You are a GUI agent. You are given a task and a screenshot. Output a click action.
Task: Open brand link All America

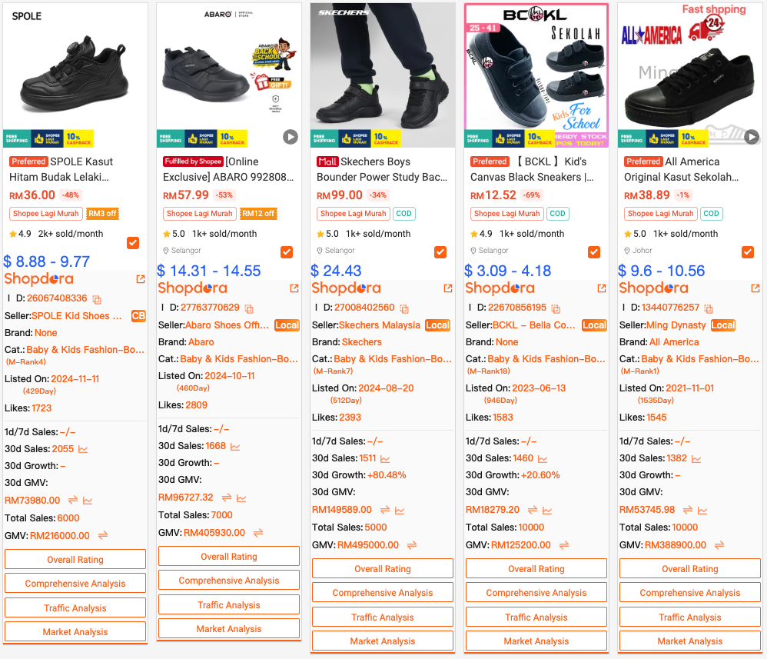[x=674, y=342]
